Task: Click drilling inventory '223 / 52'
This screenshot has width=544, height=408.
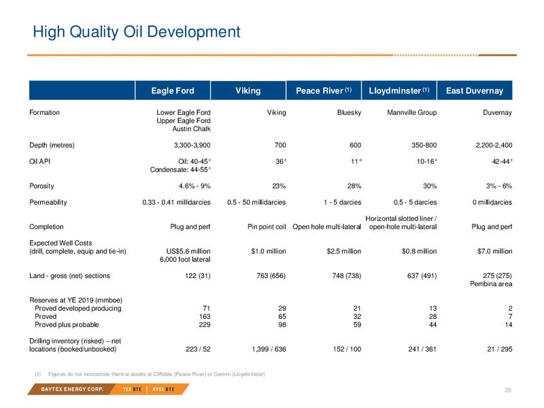Action: tap(198, 349)
